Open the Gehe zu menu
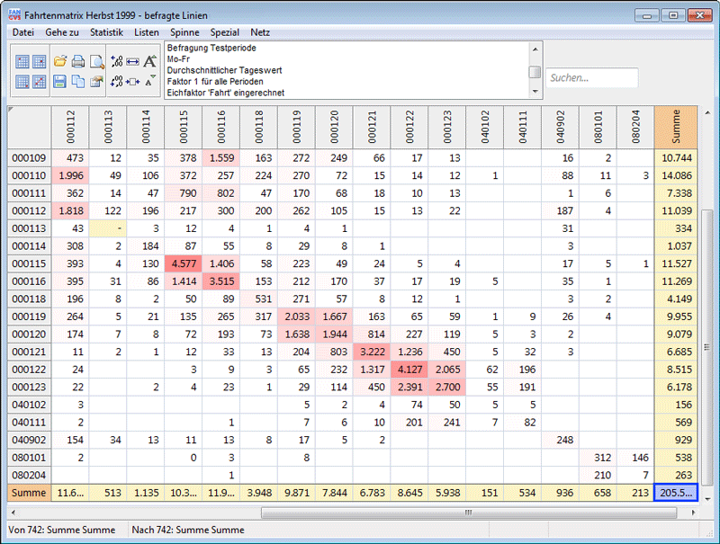Screen dimensions: 720x544 [x=62, y=32]
